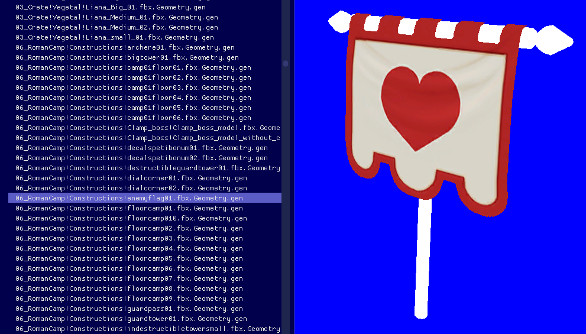Open guardpass01.fbx.Geometry.gen model
This screenshot has height=334, width=586.
[x=145, y=309]
